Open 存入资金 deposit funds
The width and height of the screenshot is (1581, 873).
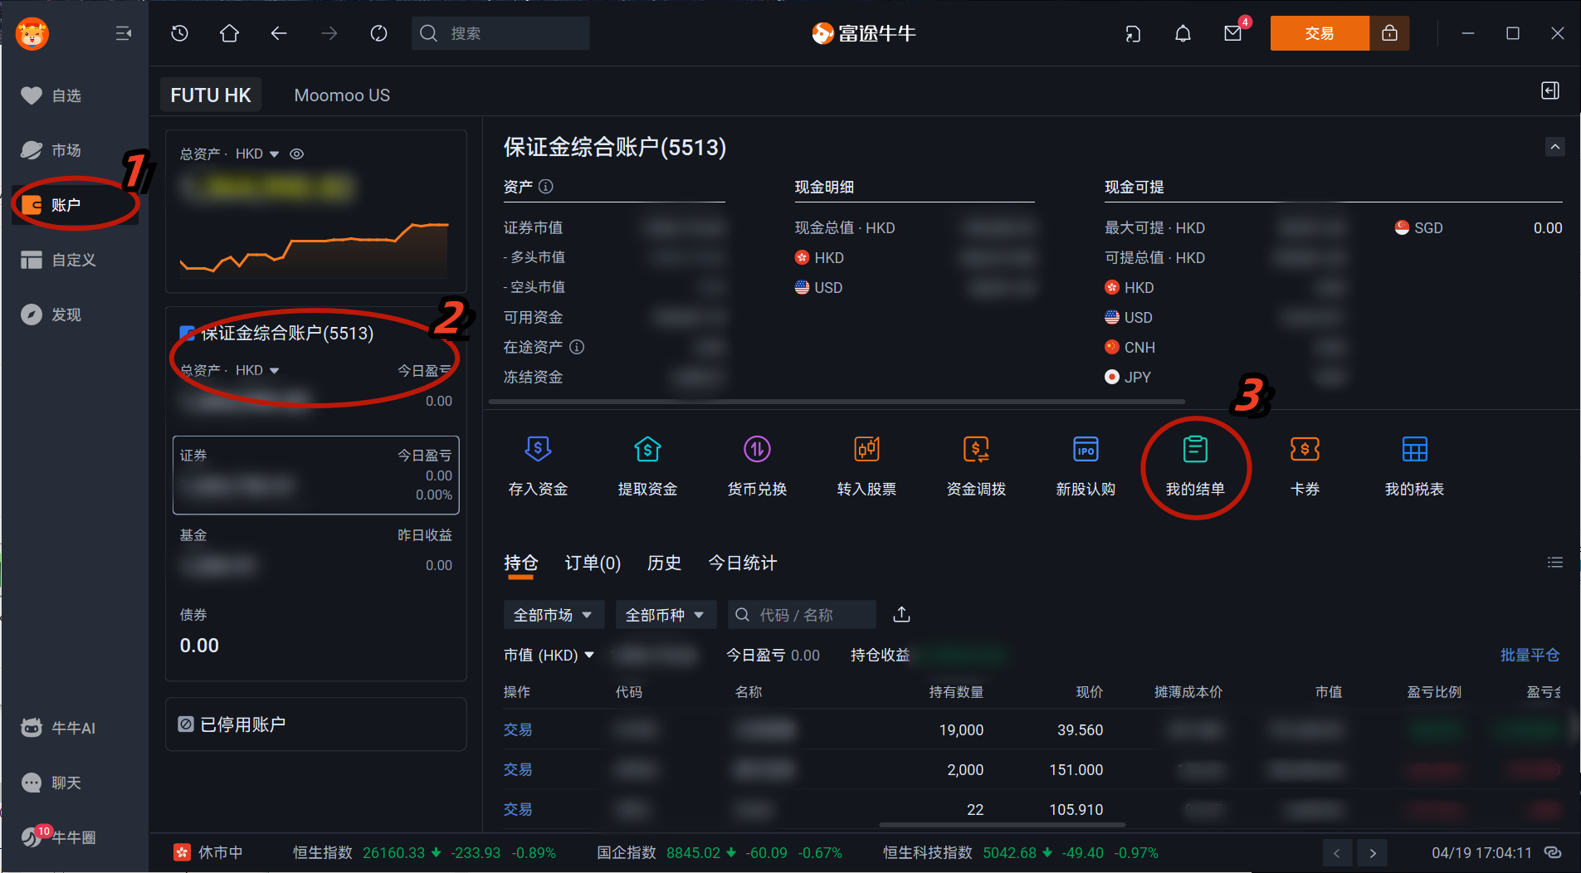click(x=538, y=466)
